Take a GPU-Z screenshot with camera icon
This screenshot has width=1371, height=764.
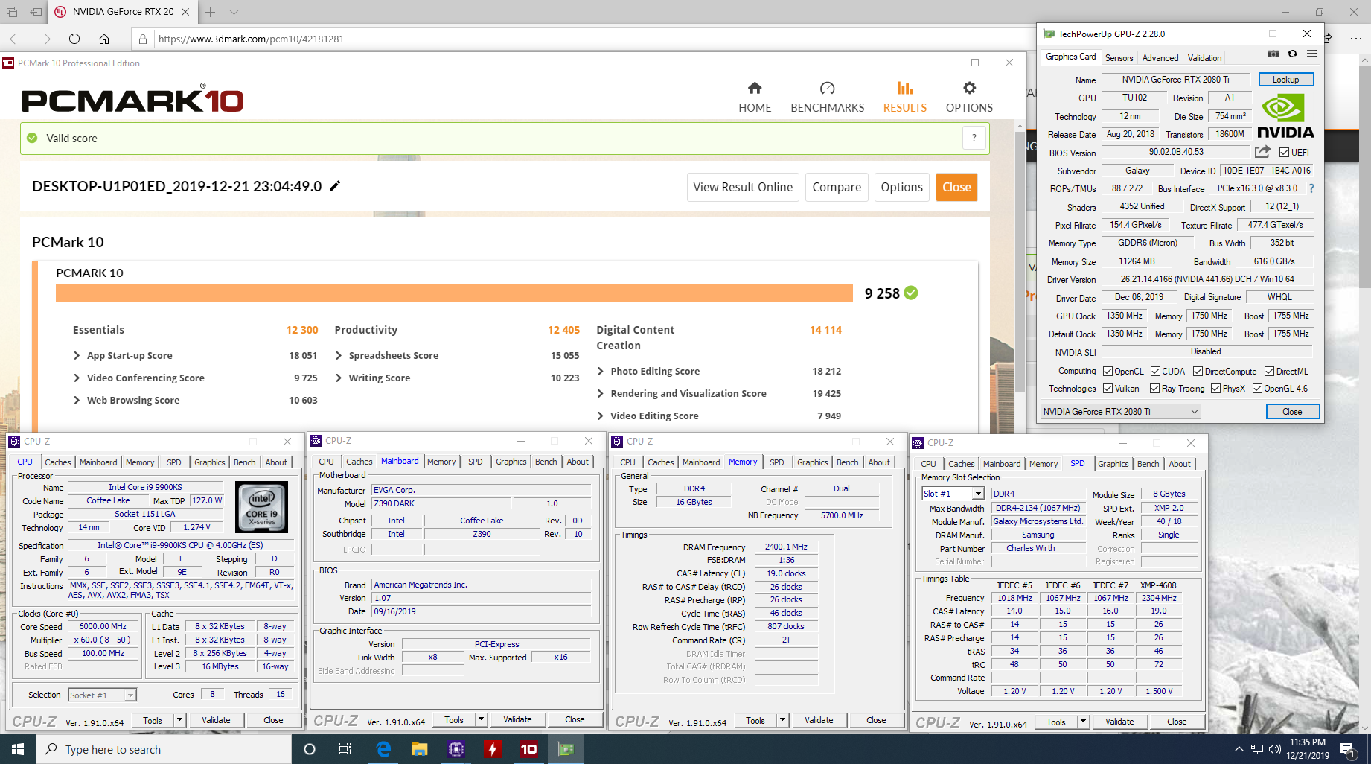click(x=1273, y=54)
